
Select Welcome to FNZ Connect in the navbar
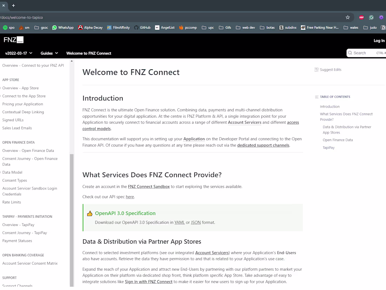coord(89,53)
